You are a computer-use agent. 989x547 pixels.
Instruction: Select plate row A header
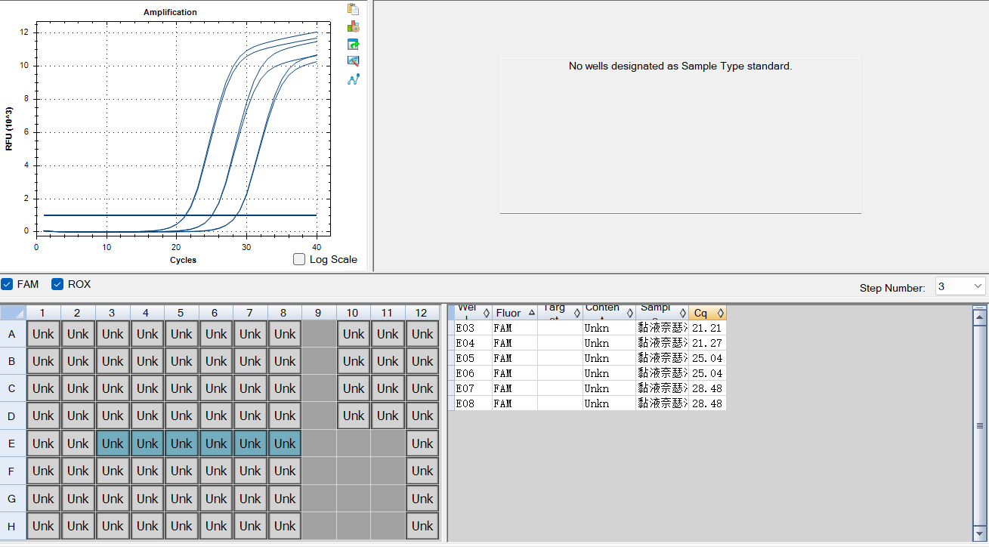click(13, 334)
